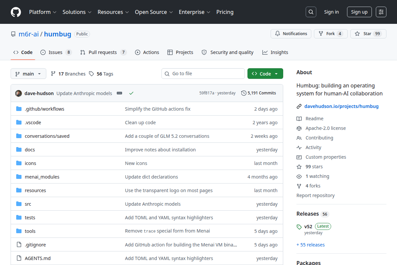The height and width of the screenshot is (265, 397).
Task: Switch to the Pull requests tab
Action: (x=103, y=52)
